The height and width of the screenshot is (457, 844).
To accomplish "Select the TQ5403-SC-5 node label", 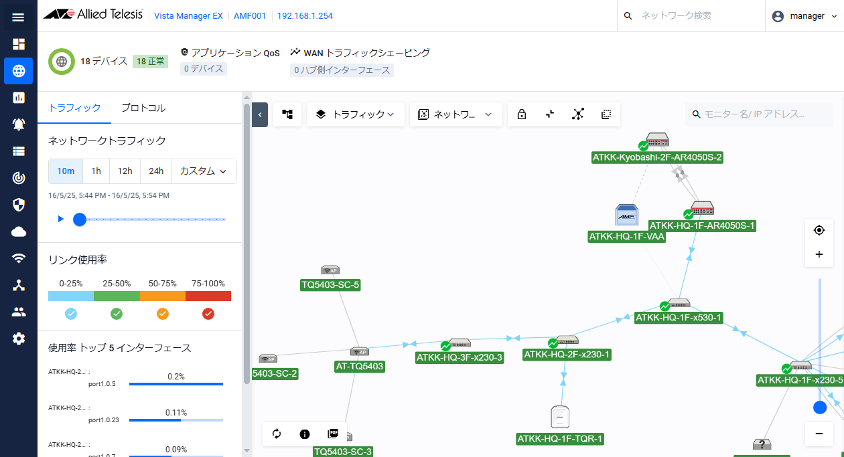I will pyautogui.click(x=331, y=285).
